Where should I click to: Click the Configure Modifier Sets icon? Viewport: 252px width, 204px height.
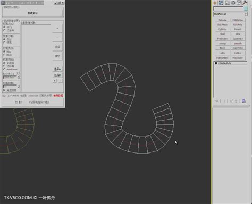[x=243, y=101]
